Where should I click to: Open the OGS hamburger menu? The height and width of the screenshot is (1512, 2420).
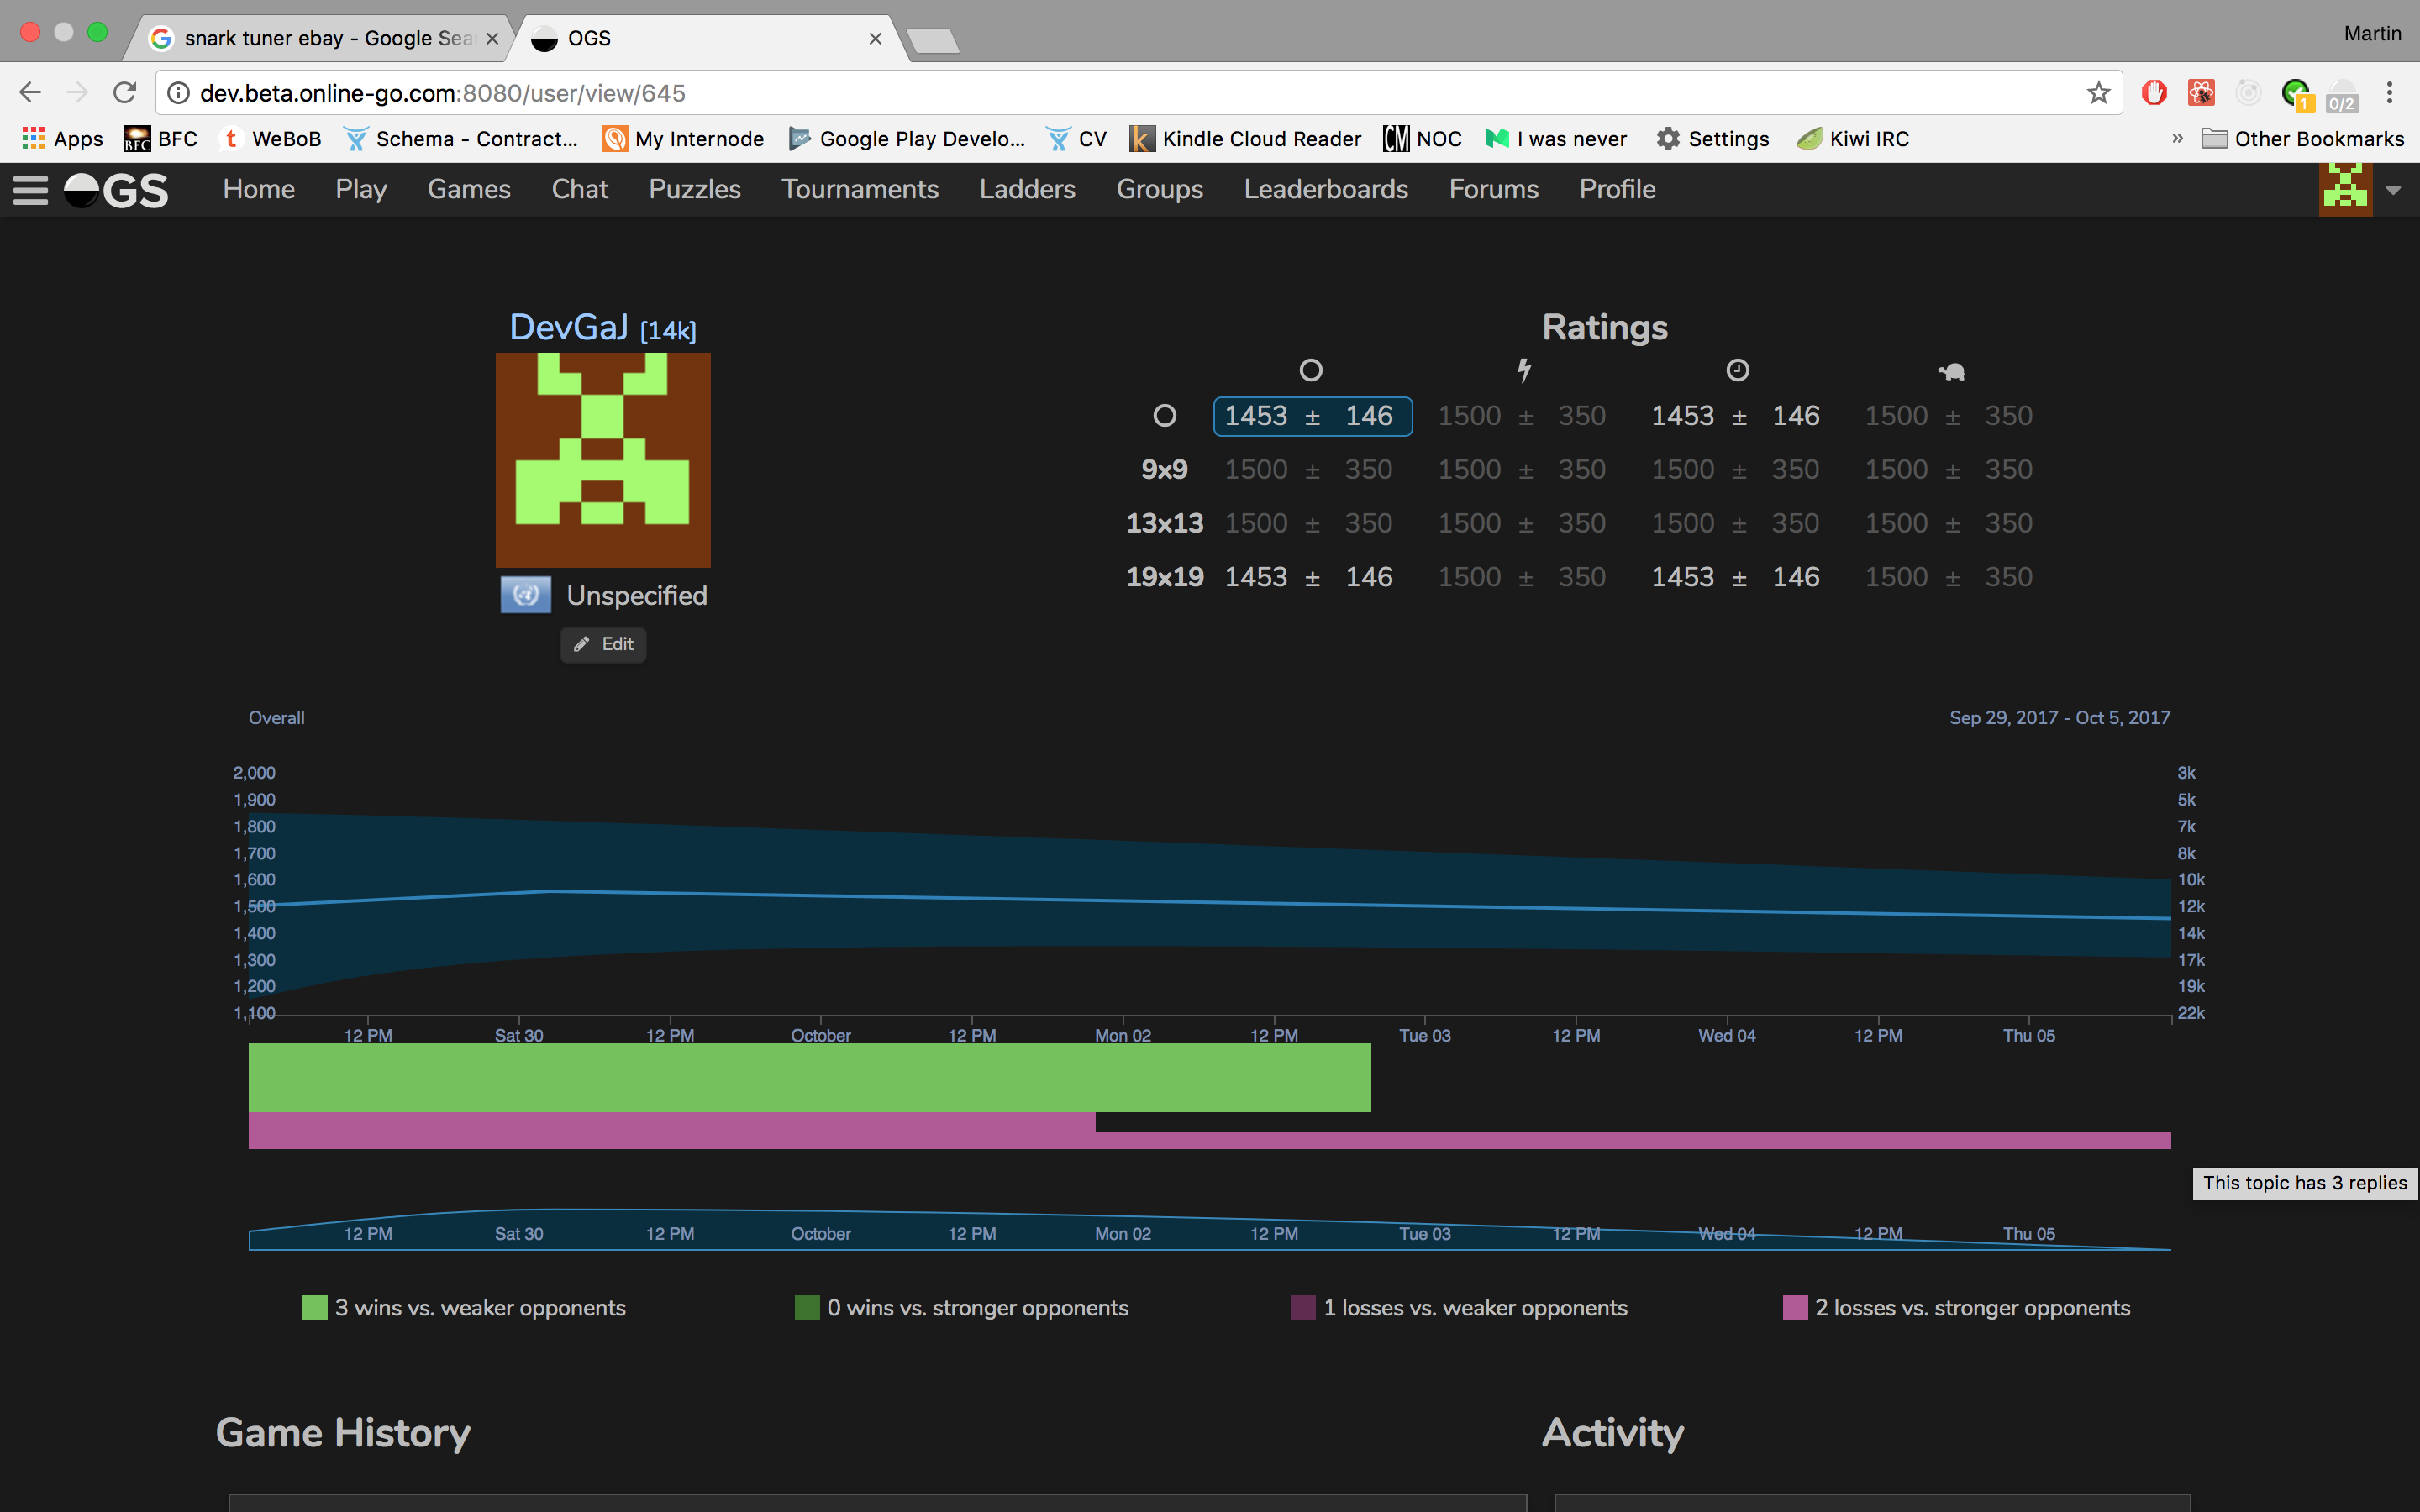point(30,190)
